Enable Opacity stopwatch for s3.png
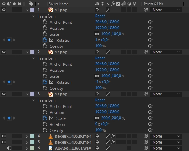189x151 pixels. pos(45,130)
